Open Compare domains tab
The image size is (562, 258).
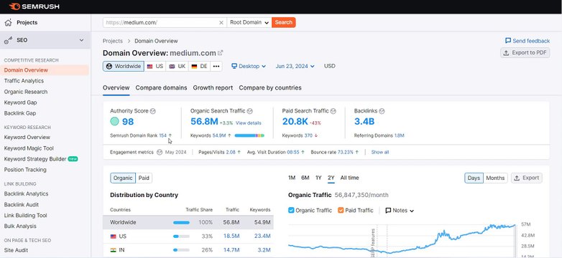click(x=161, y=88)
